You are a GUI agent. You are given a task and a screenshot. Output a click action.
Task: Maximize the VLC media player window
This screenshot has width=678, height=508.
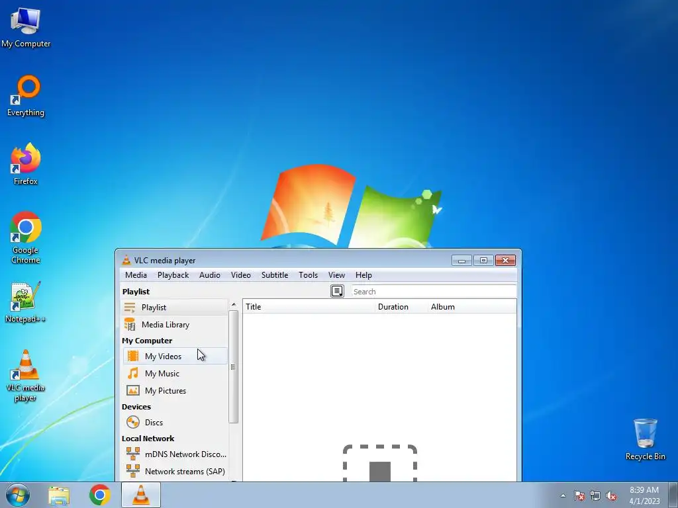[483, 260]
